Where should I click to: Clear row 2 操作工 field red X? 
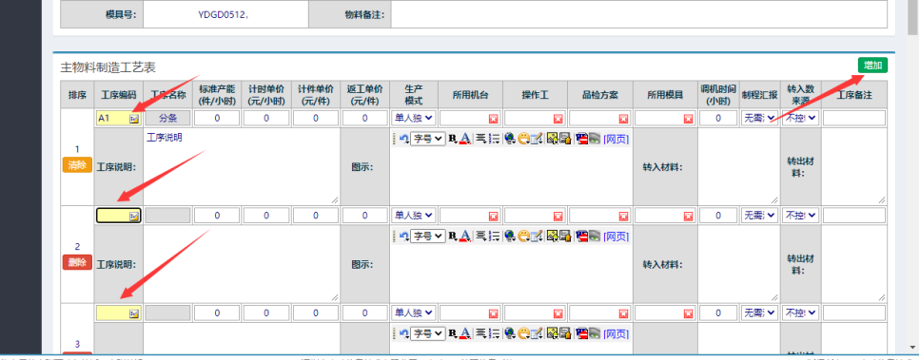558,216
